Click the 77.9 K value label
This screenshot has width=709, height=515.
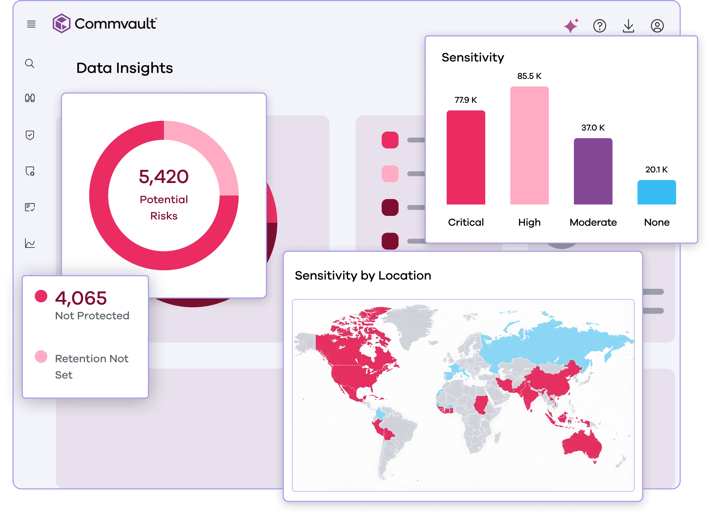466,100
